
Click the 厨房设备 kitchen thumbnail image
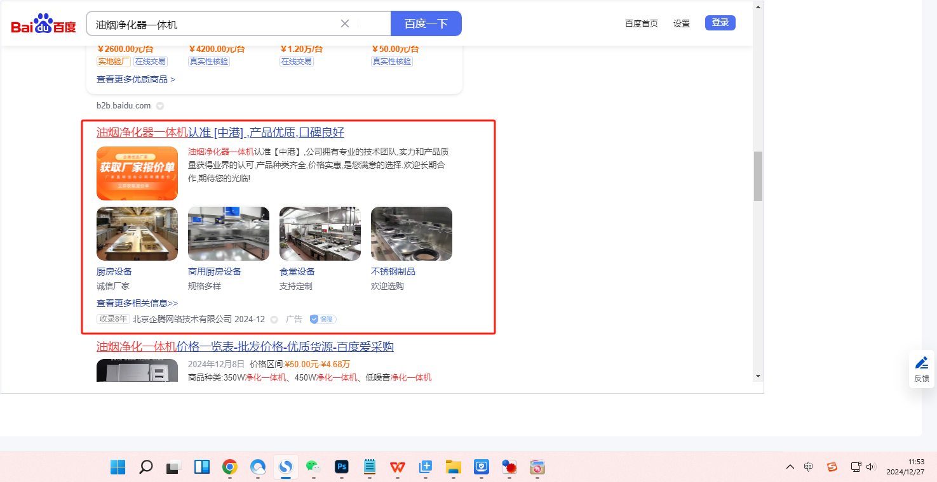137,233
